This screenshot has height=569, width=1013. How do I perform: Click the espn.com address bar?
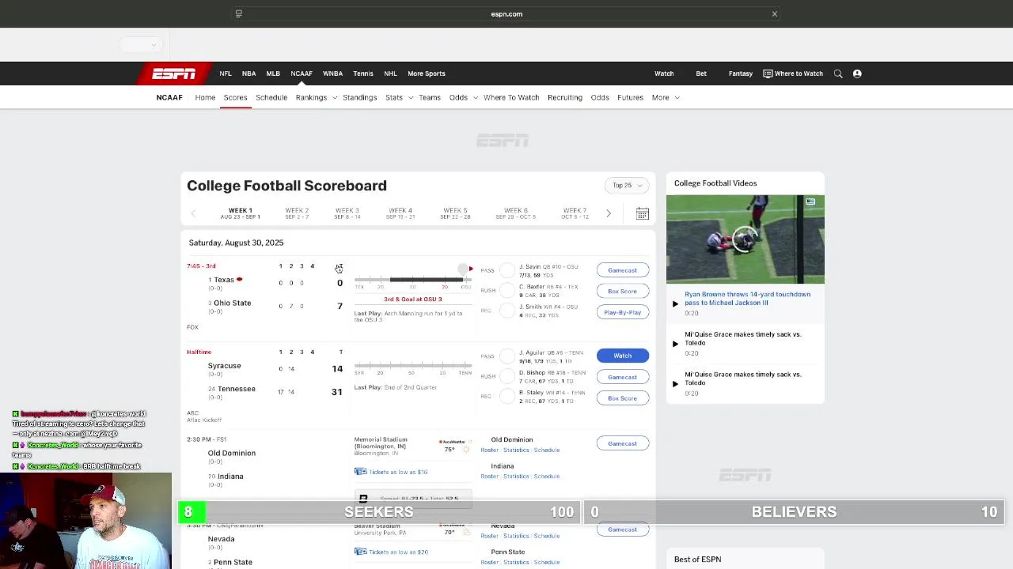click(506, 13)
